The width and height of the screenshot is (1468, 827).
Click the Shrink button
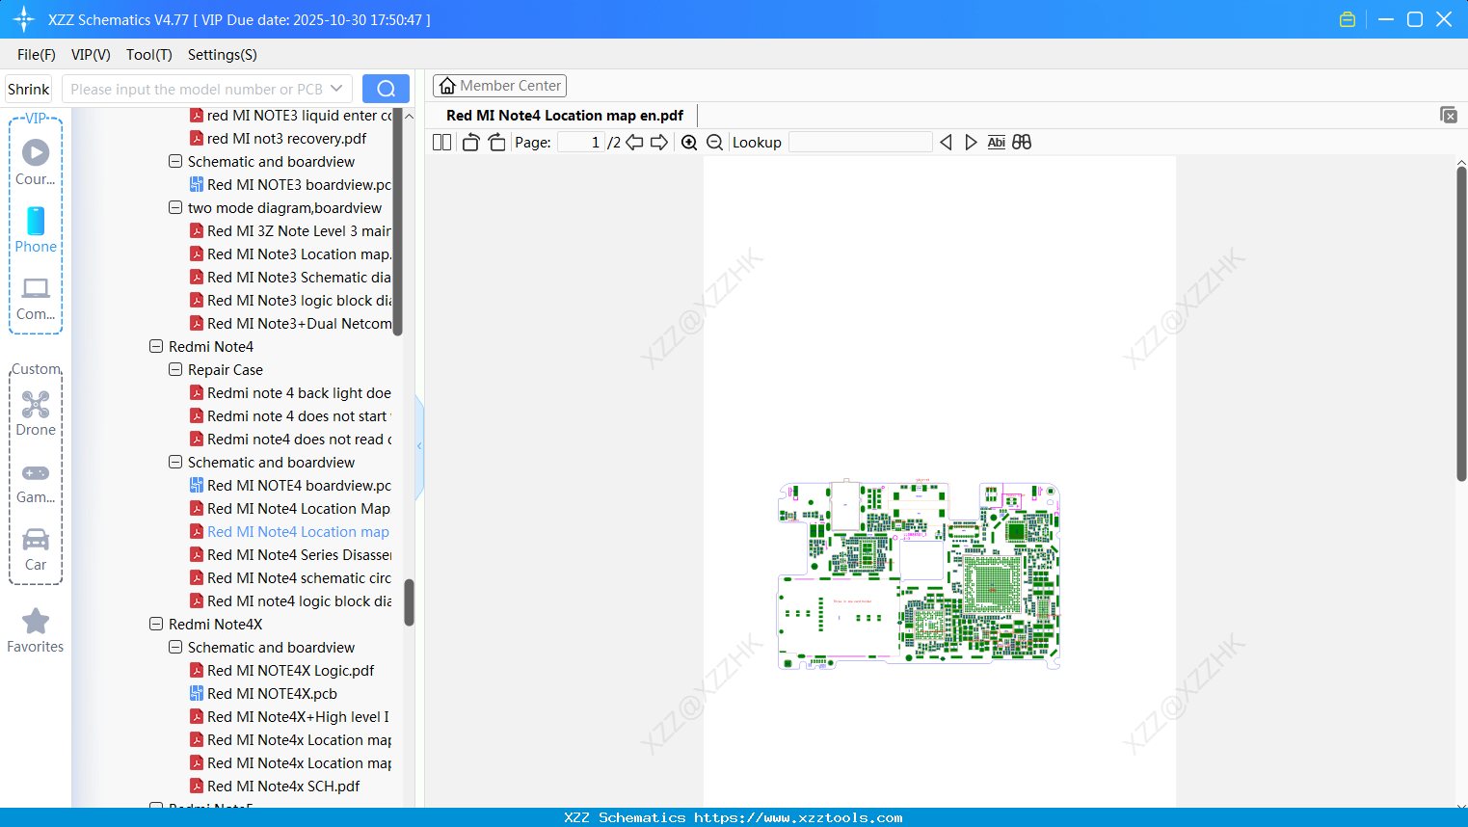click(29, 89)
